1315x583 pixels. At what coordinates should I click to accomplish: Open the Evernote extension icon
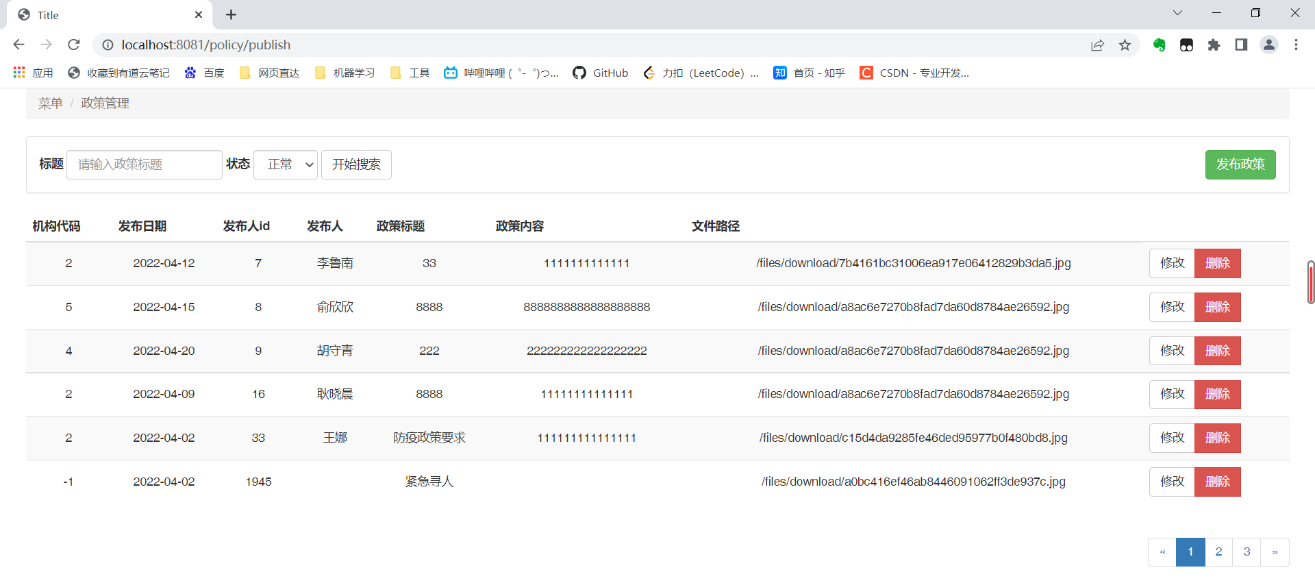point(1159,45)
